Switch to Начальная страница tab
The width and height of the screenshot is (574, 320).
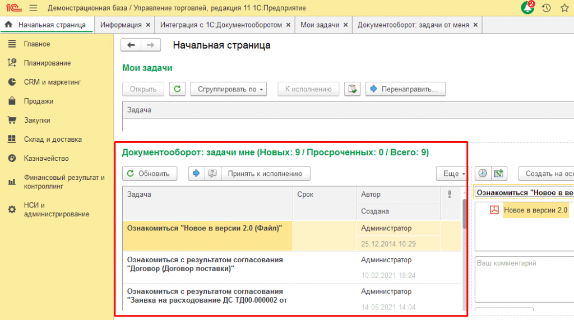(48, 25)
